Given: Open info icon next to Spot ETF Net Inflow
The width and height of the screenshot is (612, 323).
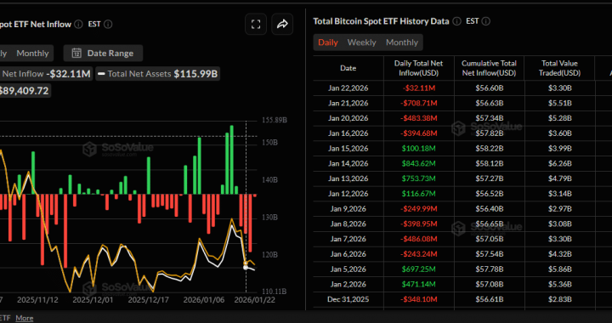Looking at the screenshot, I should 78,24.
